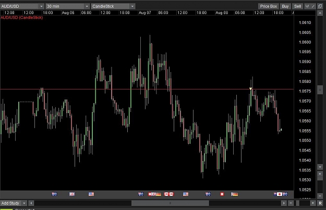326x210 pixels.
Task: Expand the Add Study dropdown arrow
Action: (24, 203)
